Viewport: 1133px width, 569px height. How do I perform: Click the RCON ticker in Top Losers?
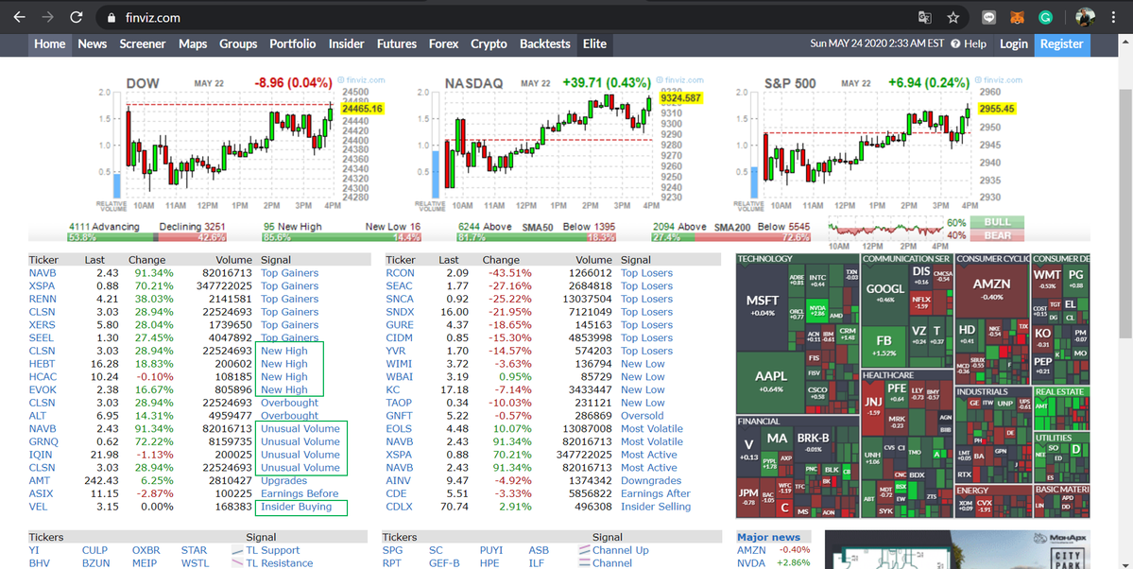[x=400, y=273]
